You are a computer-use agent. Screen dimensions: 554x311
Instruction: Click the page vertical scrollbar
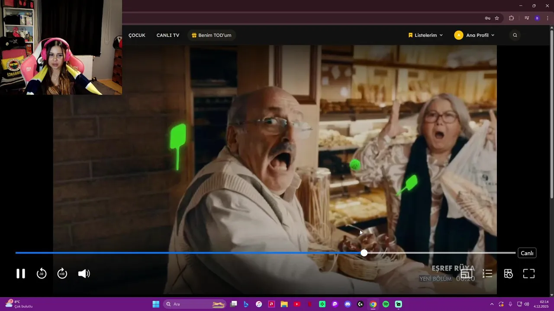(551, 114)
